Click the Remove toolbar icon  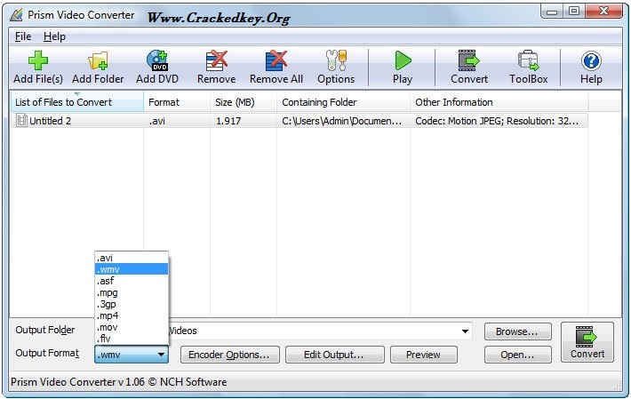click(217, 68)
